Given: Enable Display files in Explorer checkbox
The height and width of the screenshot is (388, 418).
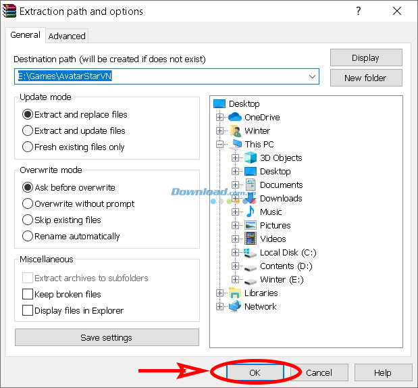Looking at the screenshot, I should [28, 311].
